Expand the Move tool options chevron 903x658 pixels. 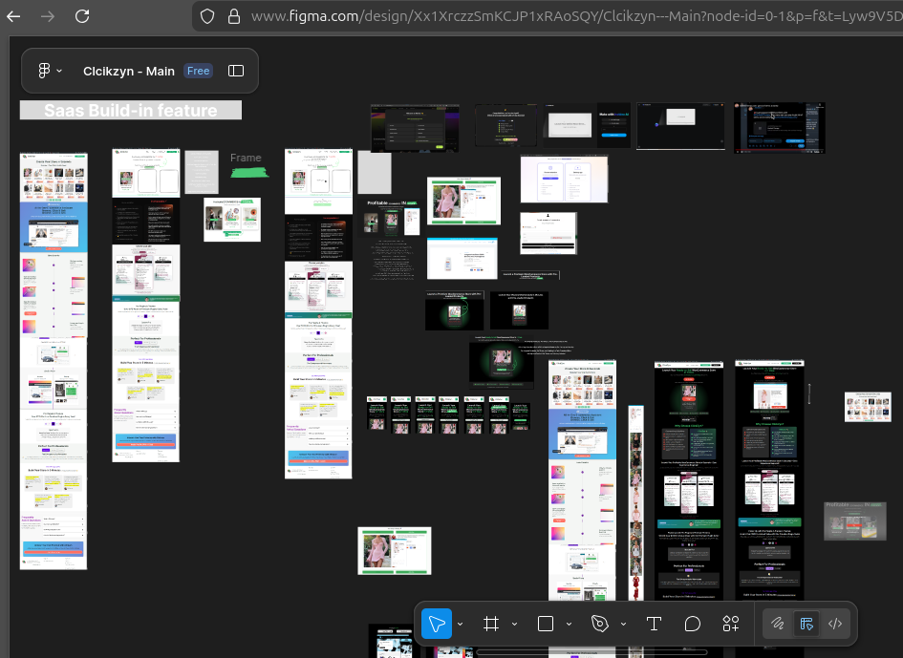461,624
